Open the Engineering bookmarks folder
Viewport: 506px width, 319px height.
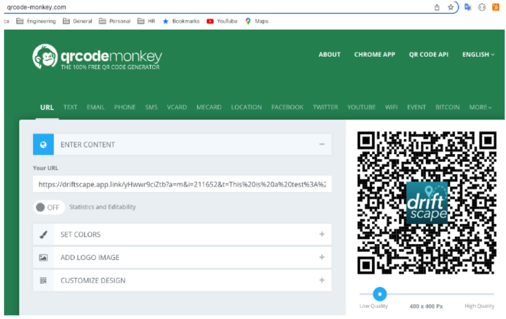tap(36, 21)
